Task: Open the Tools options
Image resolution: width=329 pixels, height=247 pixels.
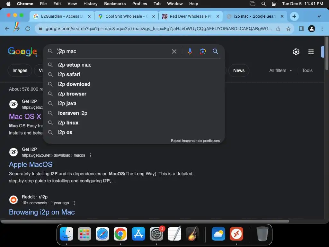Action: click(x=307, y=70)
